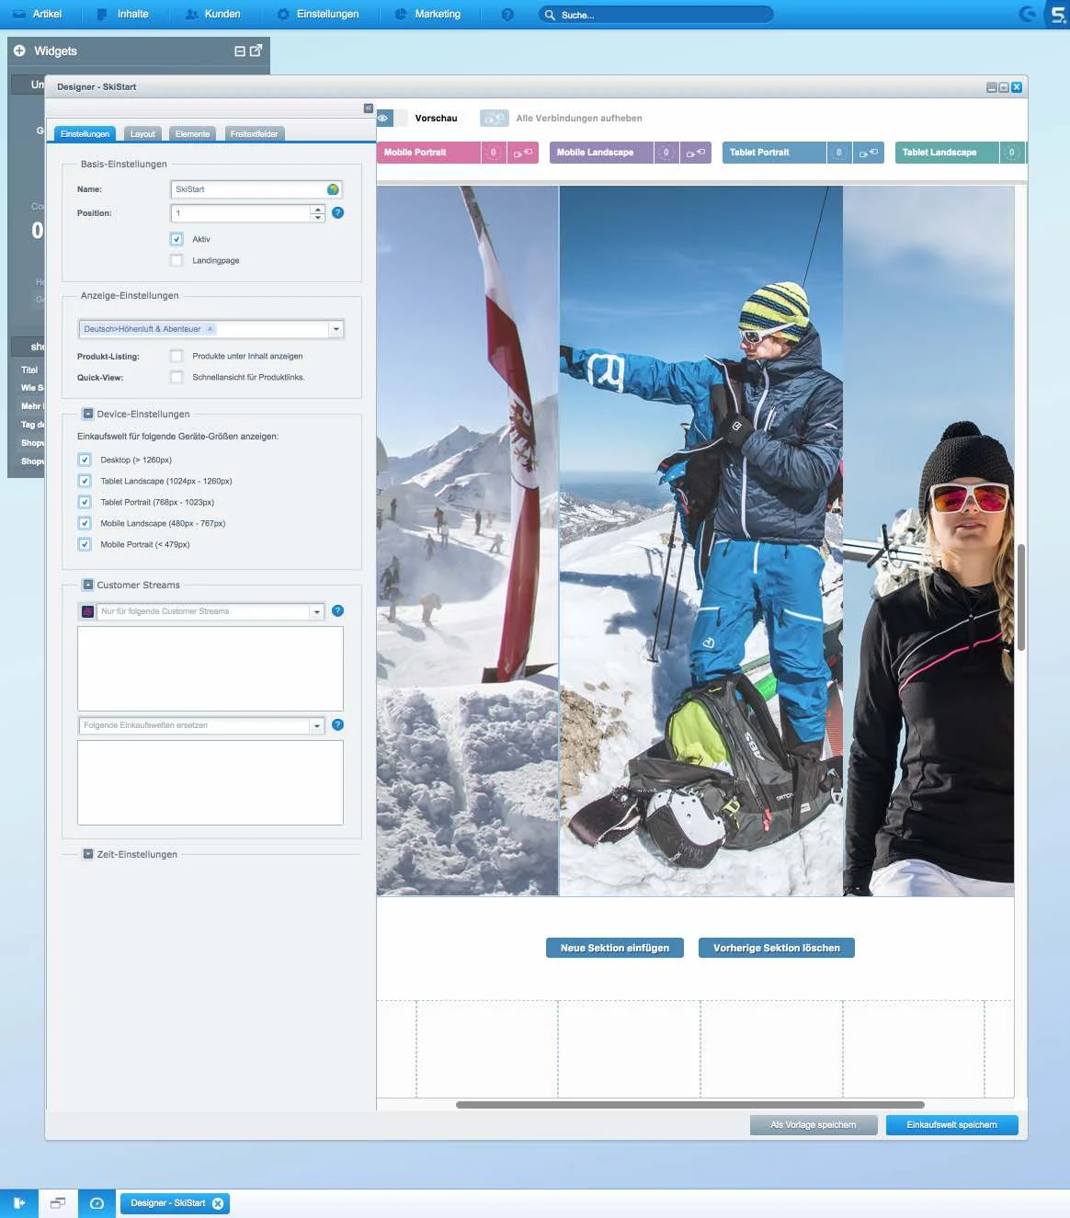Viewport: 1070px width, 1218px height.
Task: Click the dashboard speedometer icon in bottom bar
Action: click(x=97, y=1203)
